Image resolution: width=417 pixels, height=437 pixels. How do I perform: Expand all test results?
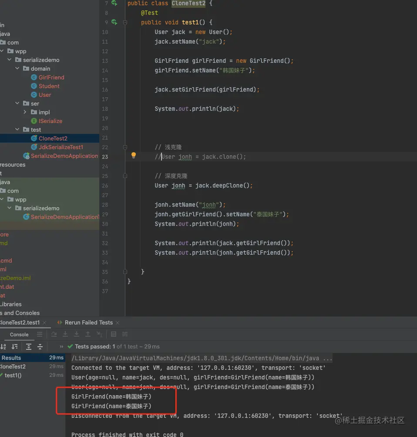tap(28, 346)
